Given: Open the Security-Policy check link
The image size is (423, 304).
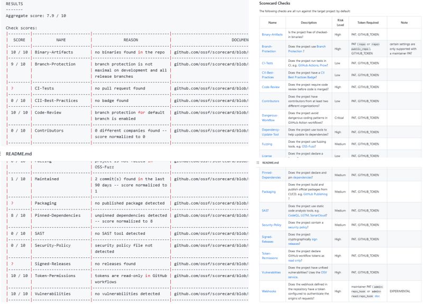Looking at the screenshot, I should click(271, 225).
